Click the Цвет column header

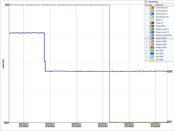click(x=151, y=5)
